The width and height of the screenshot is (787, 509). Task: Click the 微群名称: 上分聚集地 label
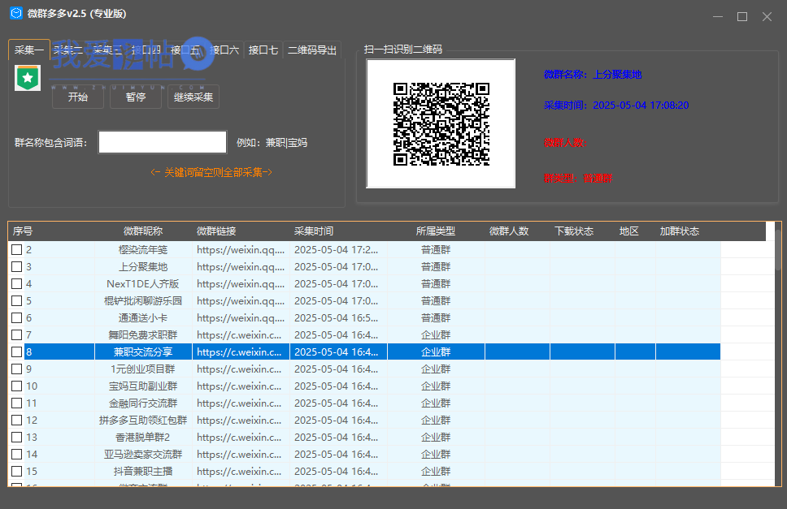pyautogui.click(x=592, y=75)
